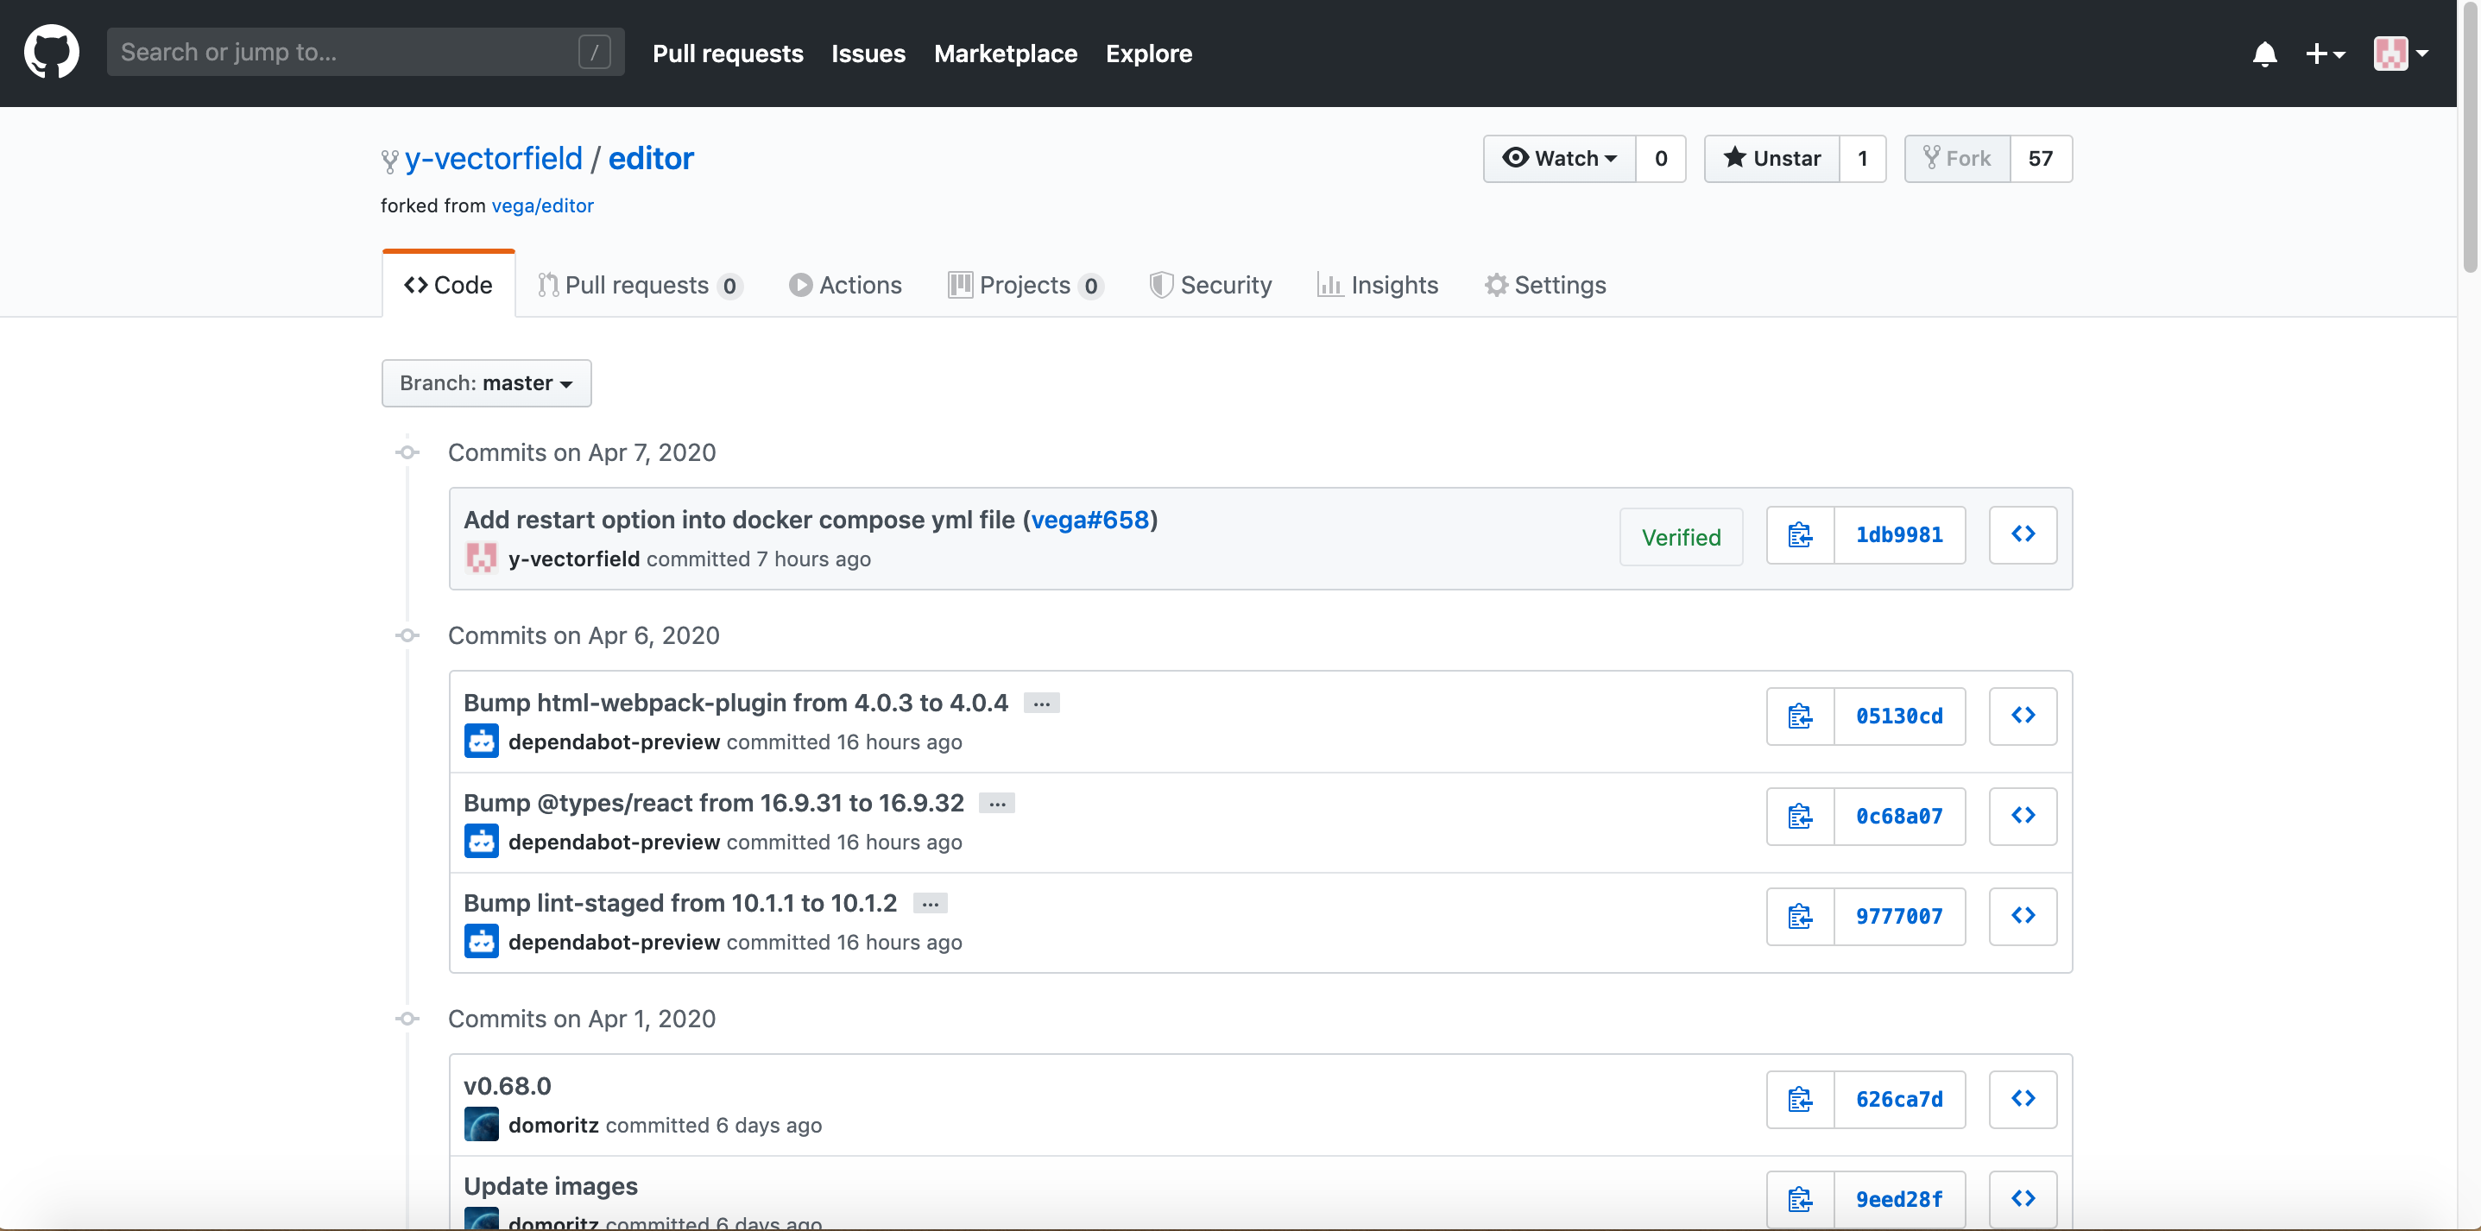
Task: Switch to the Projects tab
Action: 1025,285
